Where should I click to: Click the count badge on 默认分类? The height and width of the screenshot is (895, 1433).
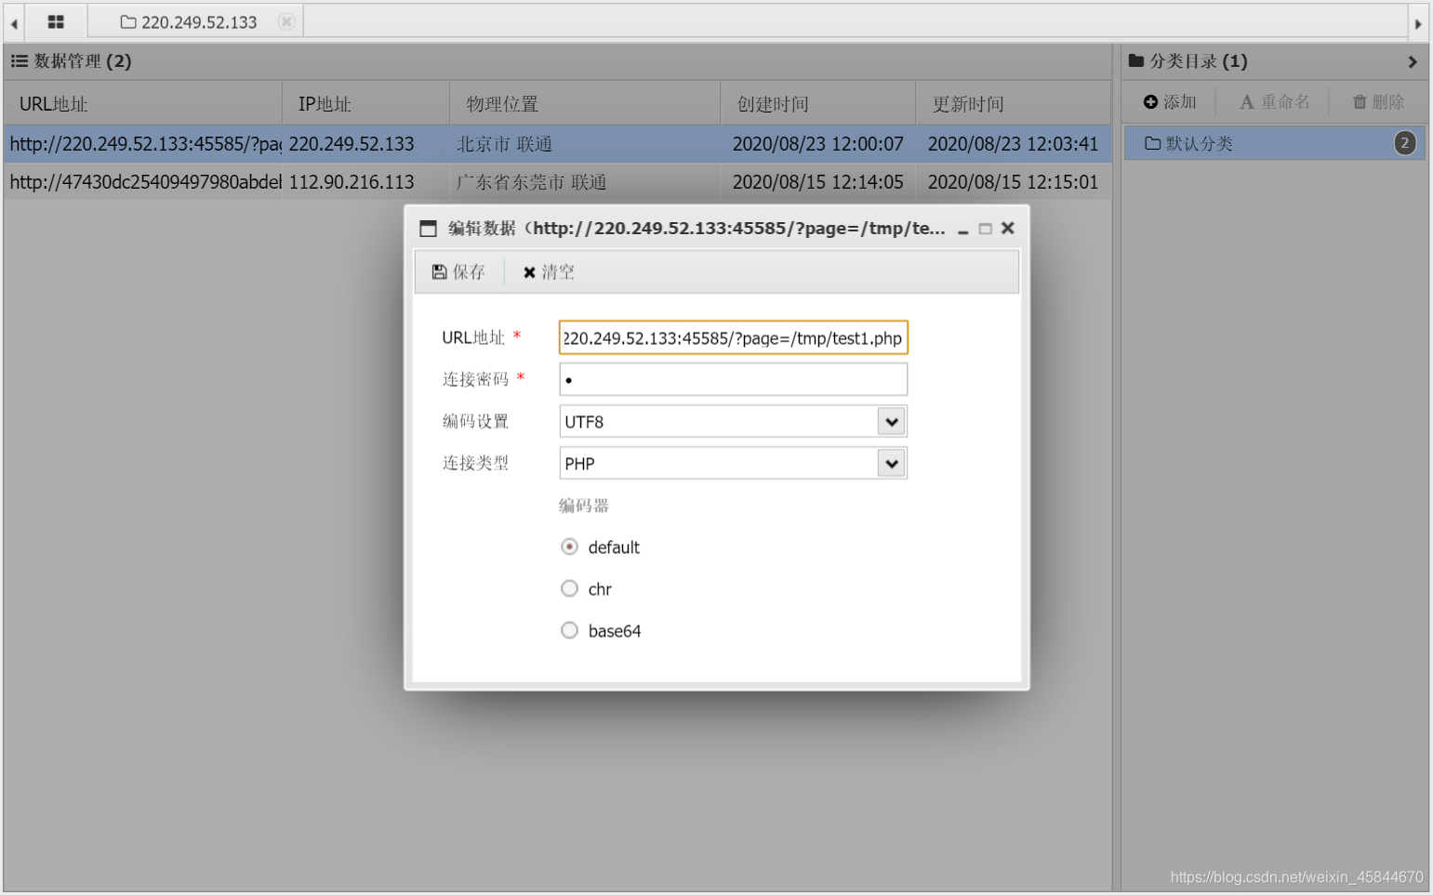(1404, 143)
